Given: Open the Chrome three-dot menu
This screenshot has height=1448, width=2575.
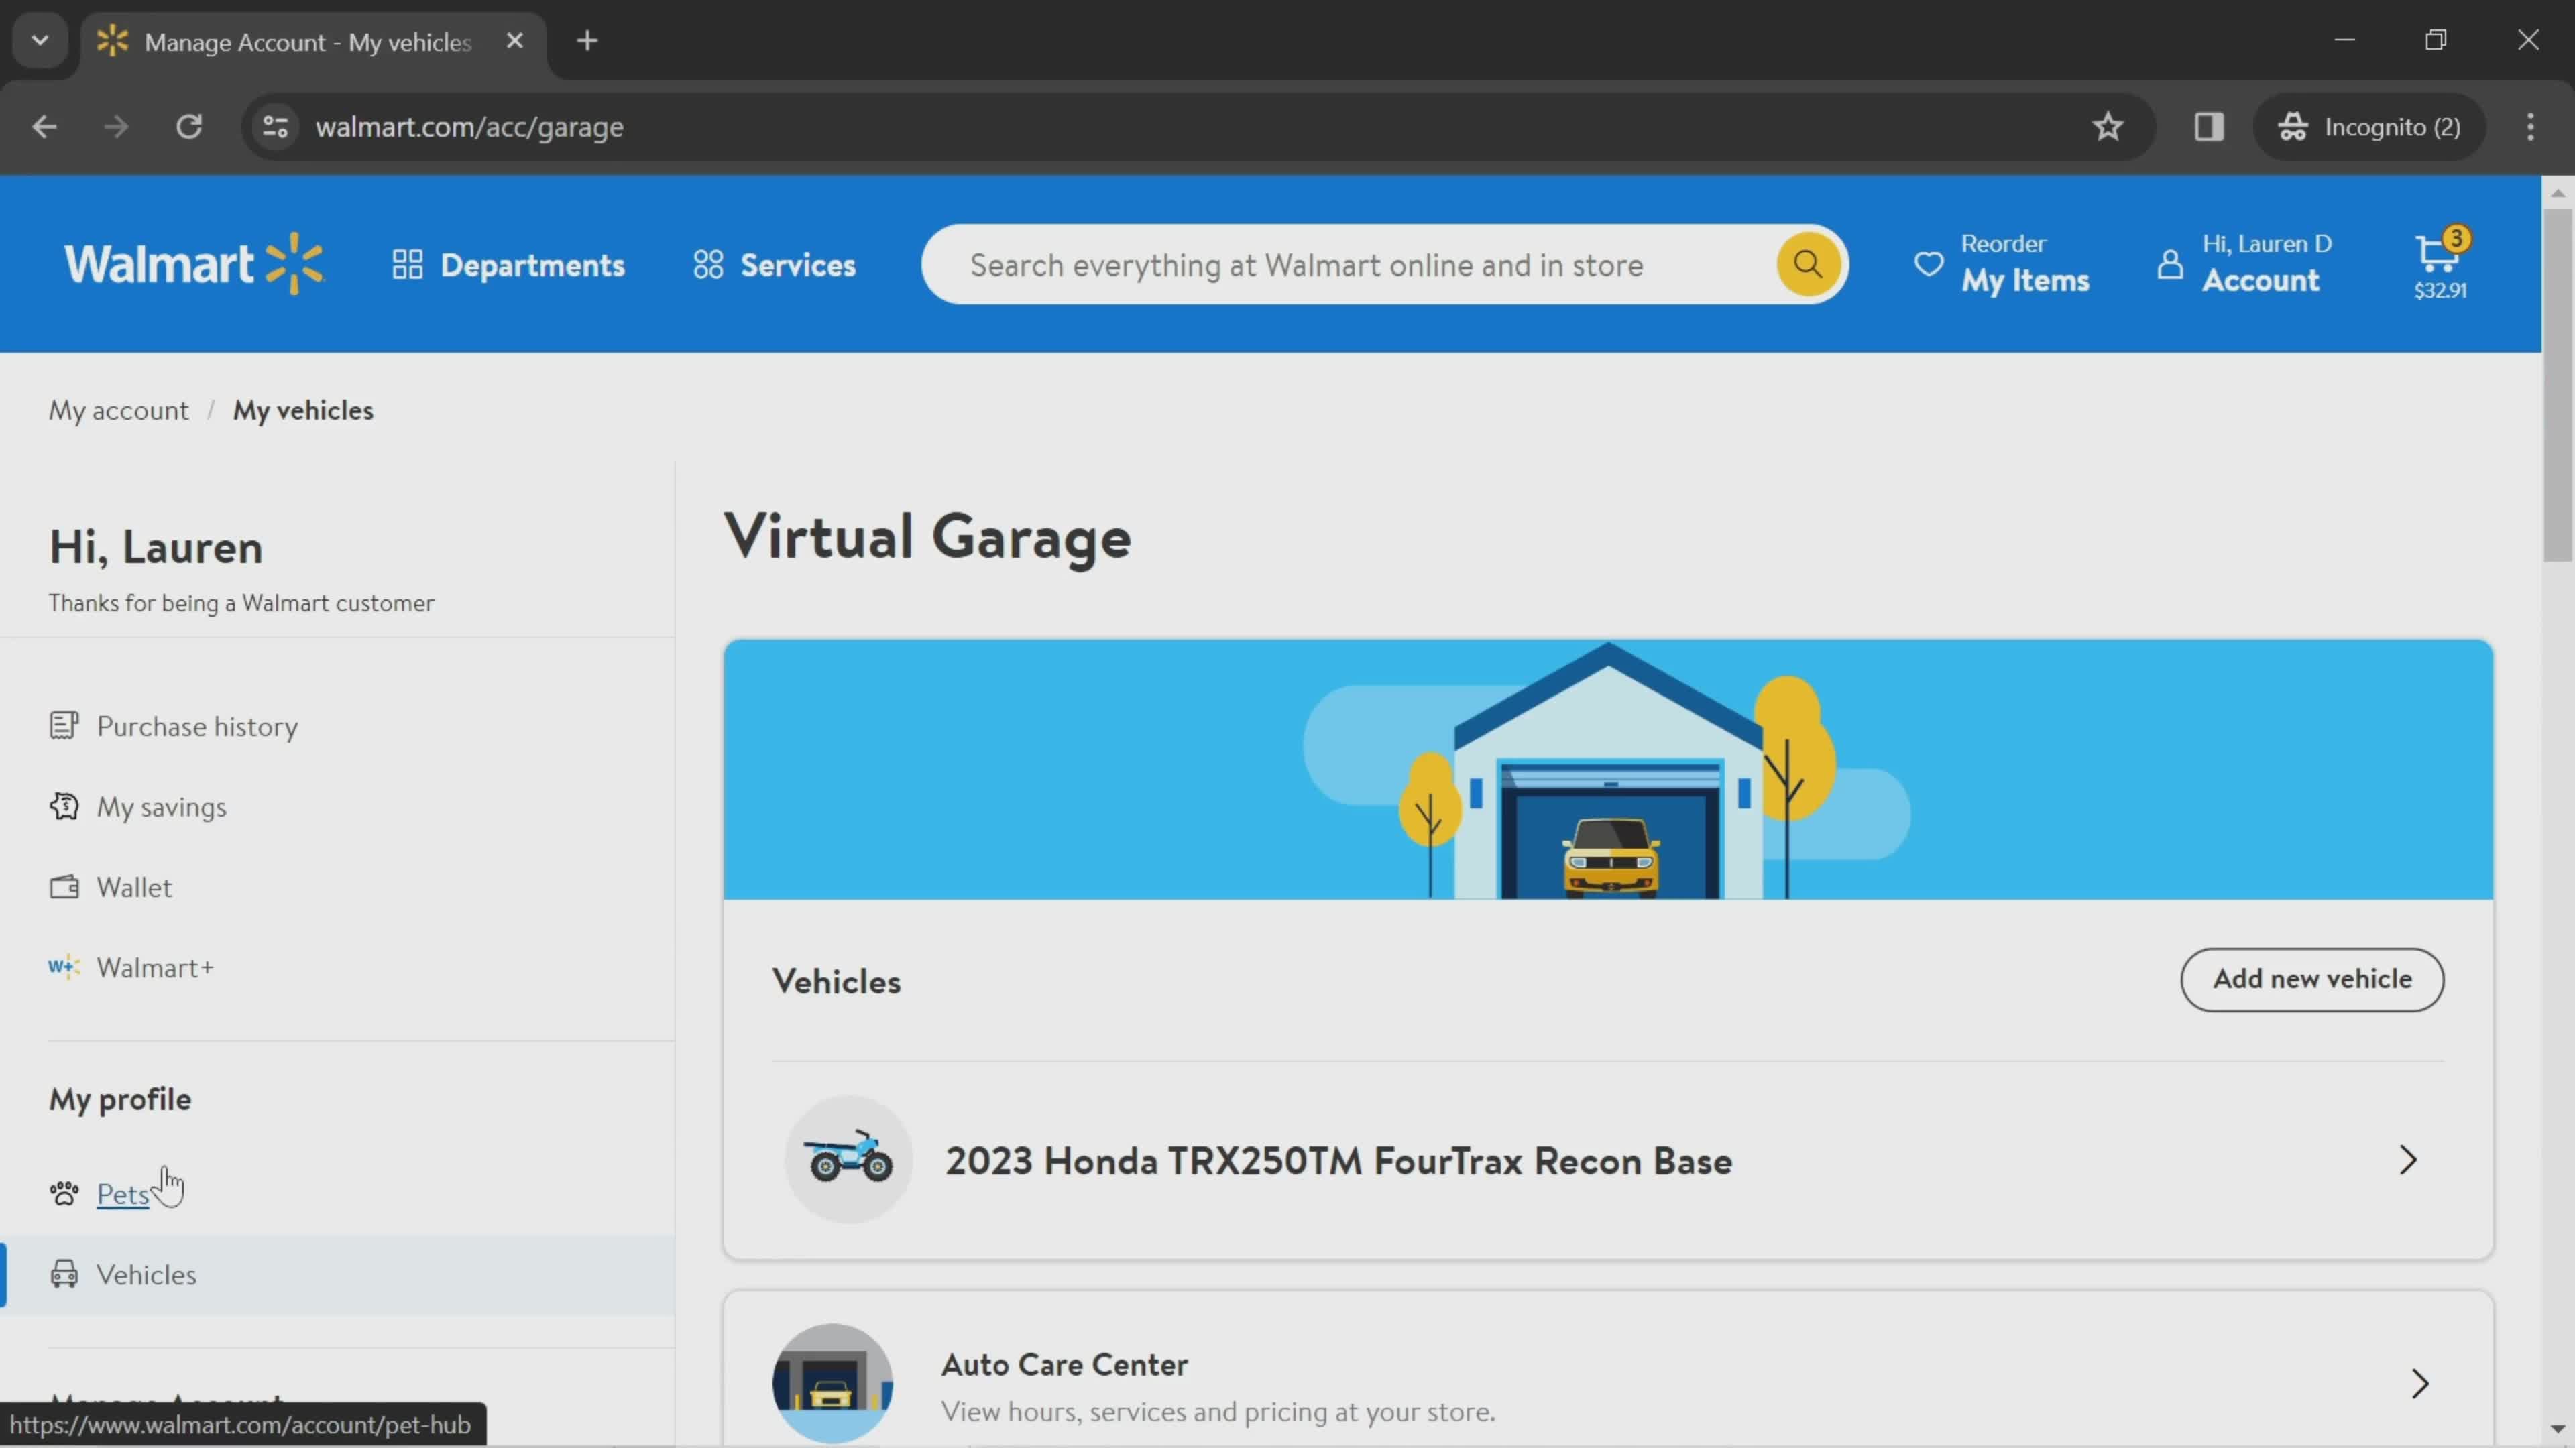Looking at the screenshot, I should point(2530,127).
